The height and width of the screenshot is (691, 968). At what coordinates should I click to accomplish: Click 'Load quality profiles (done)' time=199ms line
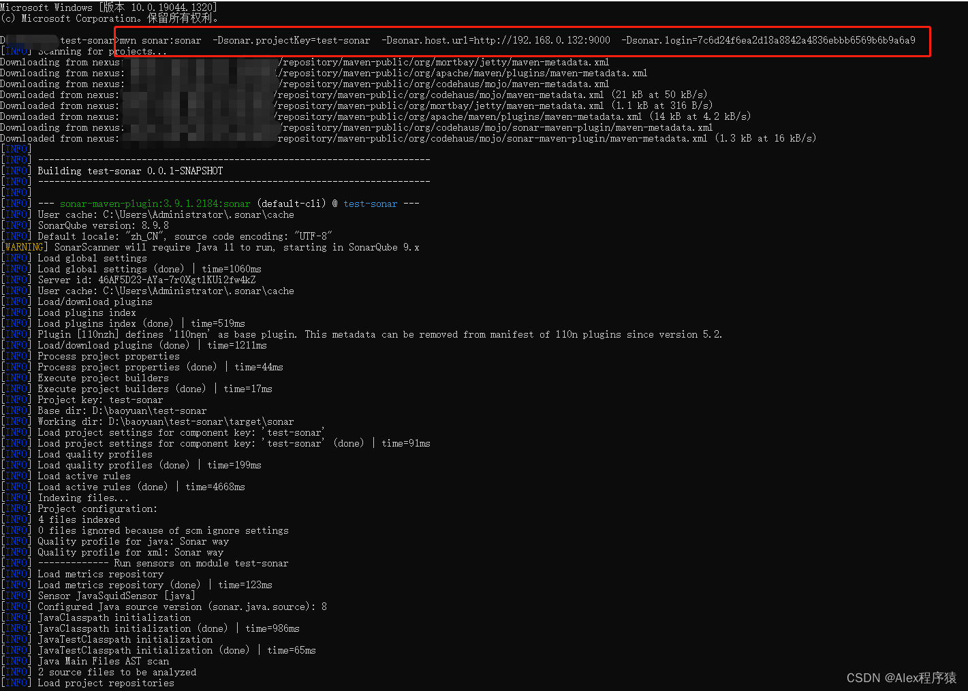coord(131,465)
